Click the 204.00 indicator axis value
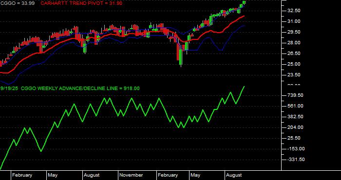This screenshot has width=341, height=180. 295,127
